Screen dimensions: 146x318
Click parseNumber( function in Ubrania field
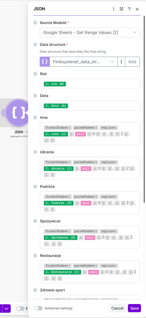pos(85,162)
